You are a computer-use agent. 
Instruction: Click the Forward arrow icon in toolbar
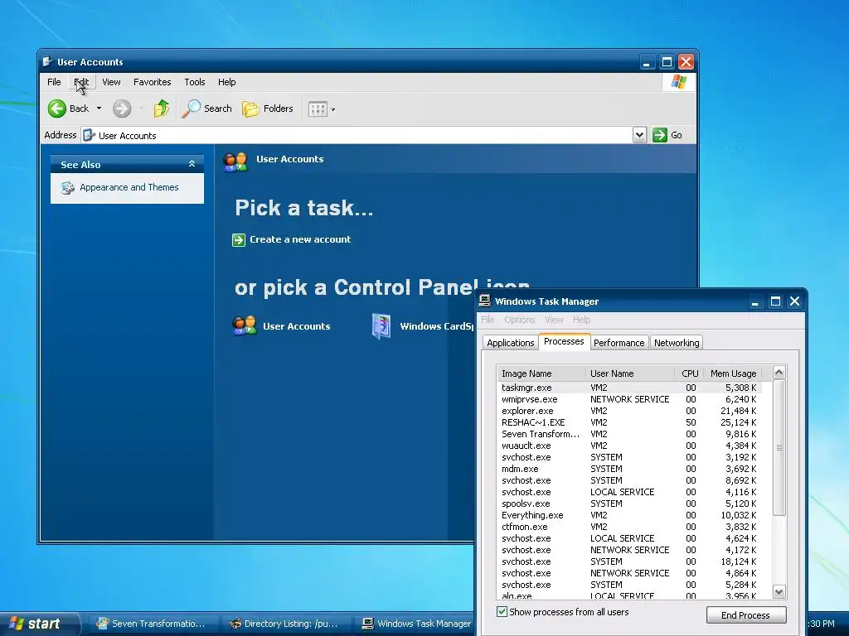[122, 108]
